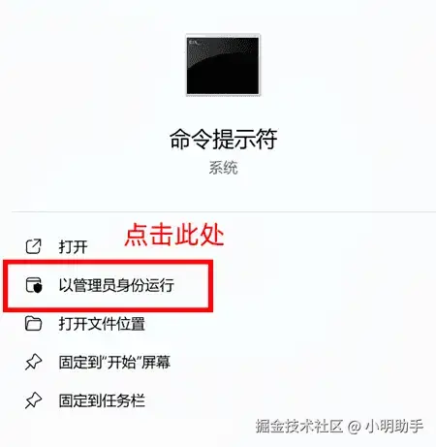Click the pin icon beside 固定到"开始"屏幕
Image resolution: width=436 pixels, height=447 pixels.
34,362
